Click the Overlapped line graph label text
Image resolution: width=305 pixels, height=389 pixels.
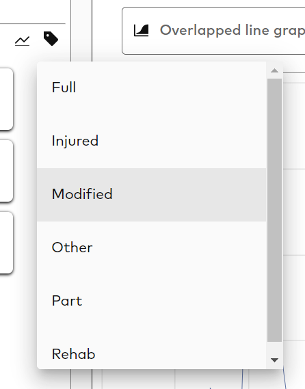[x=233, y=31]
